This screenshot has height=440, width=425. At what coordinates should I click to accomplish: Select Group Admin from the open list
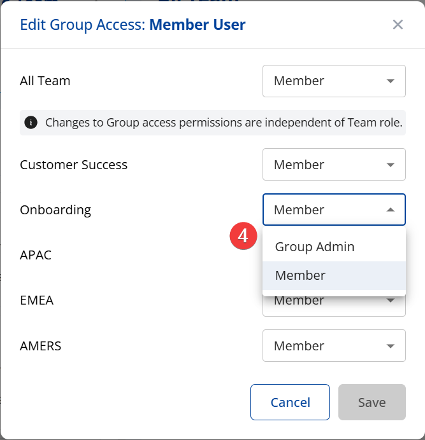pyautogui.click(x=315, y=247)
